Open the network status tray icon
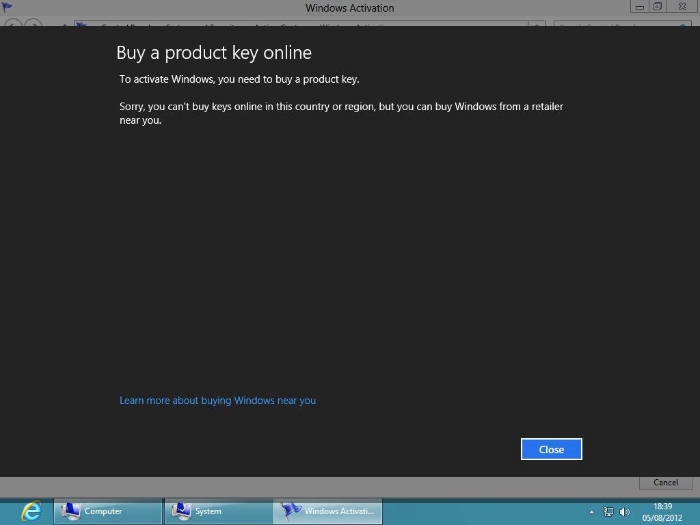Screen dimensions: 700x525 pyautogui.click(x=608, y=512)
